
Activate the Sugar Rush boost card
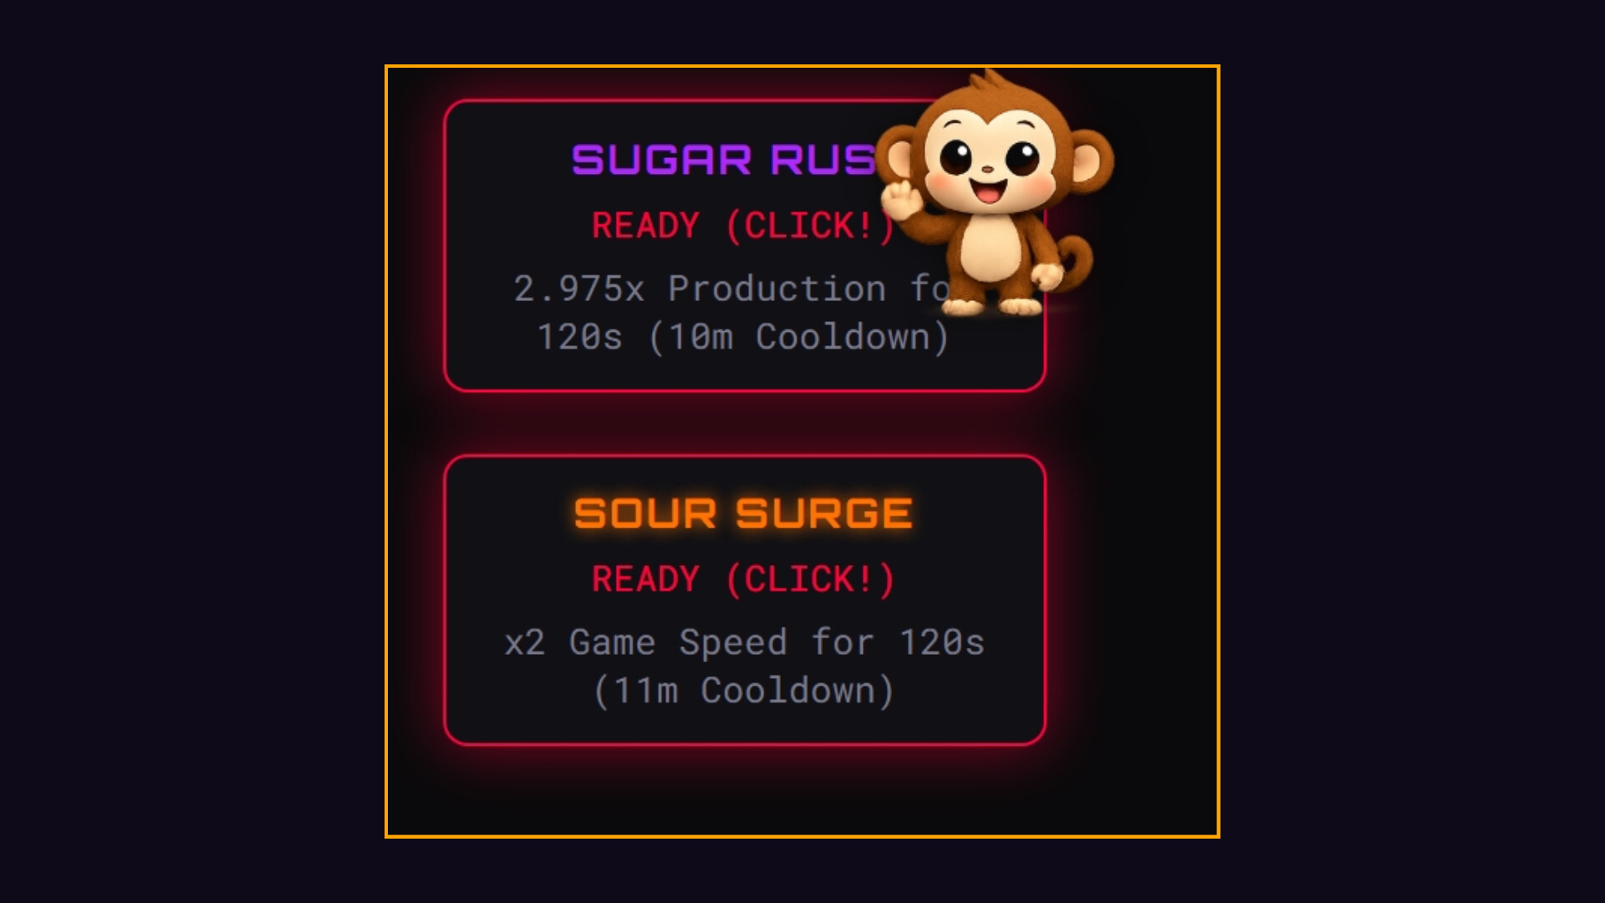(744, 246)
